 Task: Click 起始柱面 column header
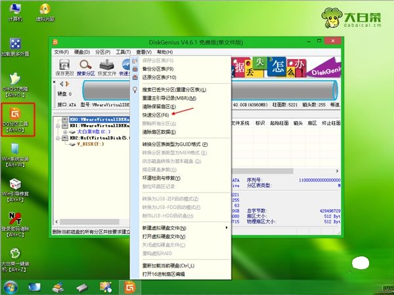[x=279, y=123]
